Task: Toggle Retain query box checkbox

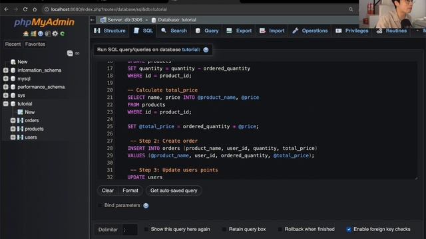Action: point(224,229)
